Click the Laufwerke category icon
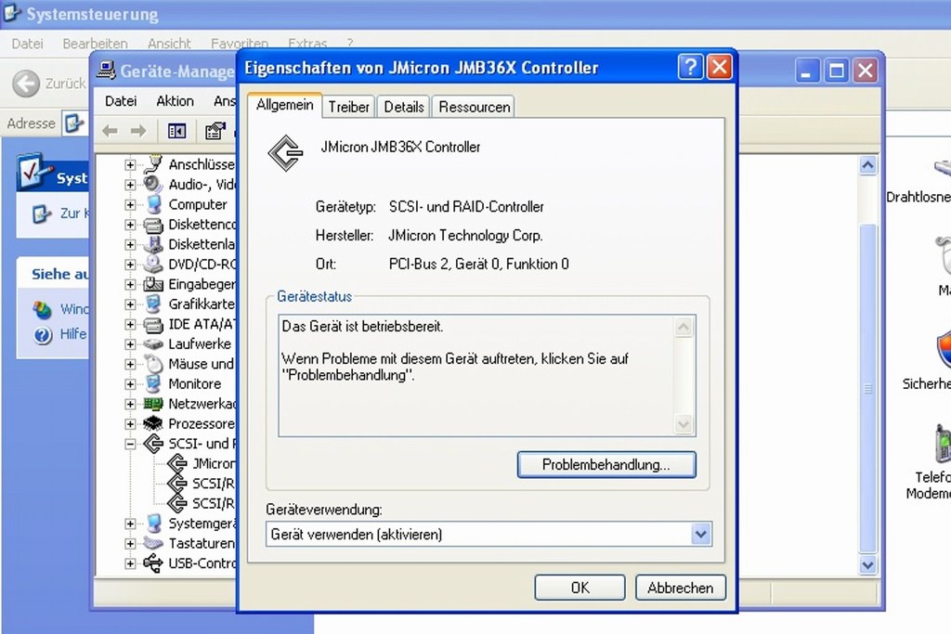951x634 pixels. pyautogui.click(x=153, y=343)
